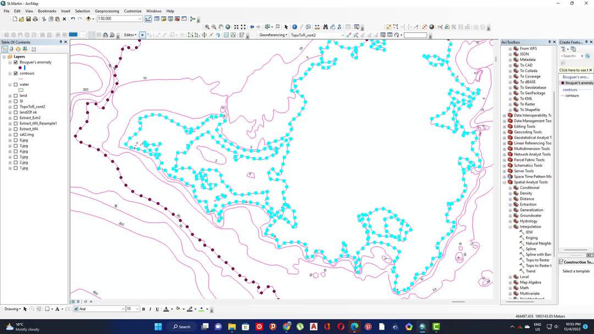
Task: Open the Topo to Raster tool
Action: click(537, 260)
